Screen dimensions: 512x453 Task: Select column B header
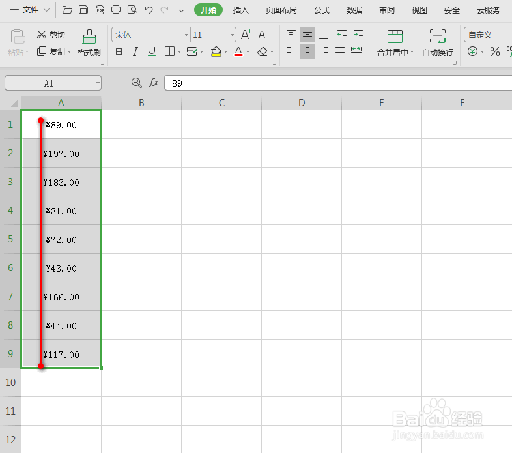141,103
